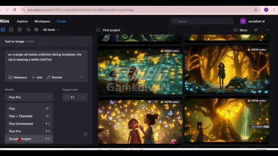Choose Google Imagen from the model list

click(x=20, y=139)
